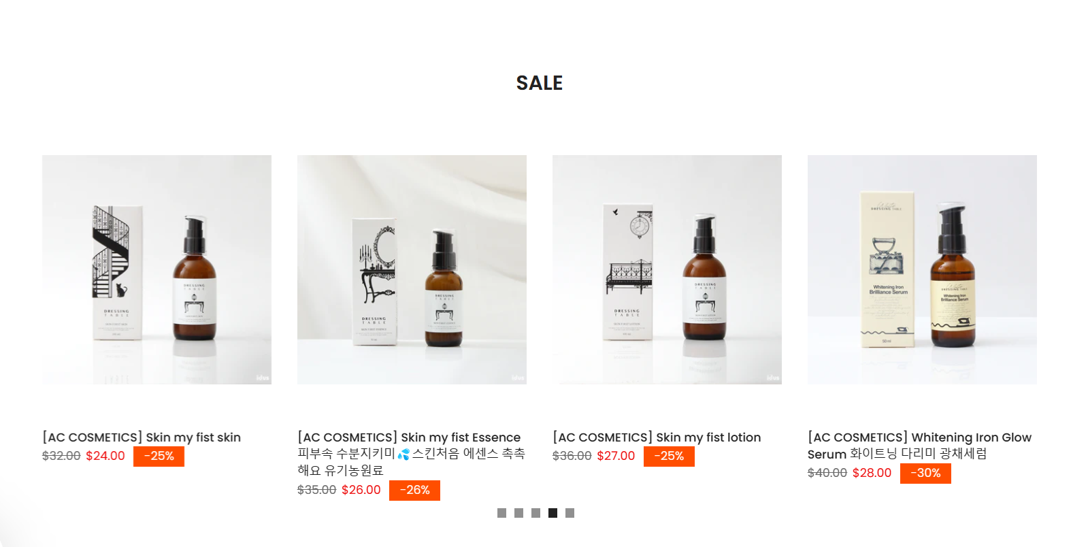Click the $24.00 sale price
This screenshot has height=547, width=1071.
click(105, 456)
